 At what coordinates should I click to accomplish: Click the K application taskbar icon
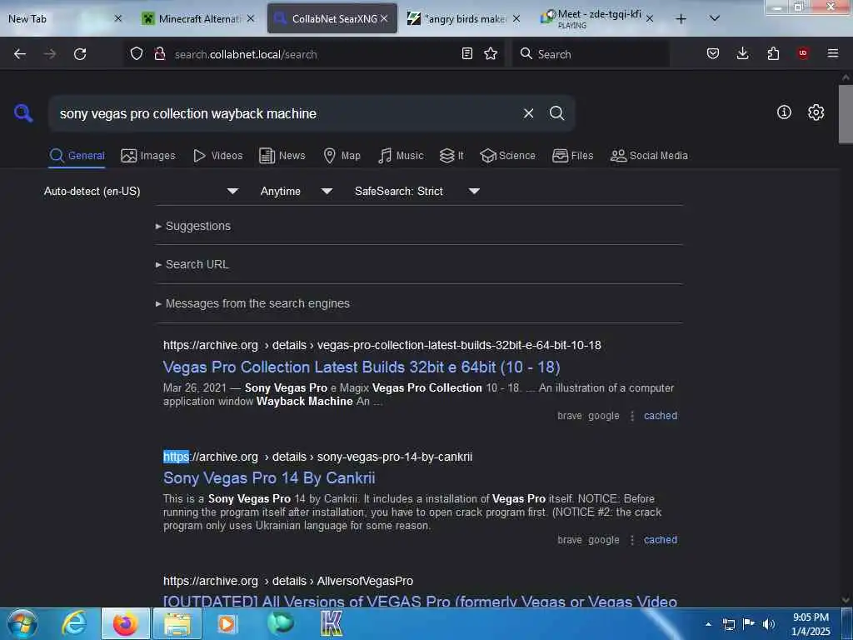pos(332,623)
